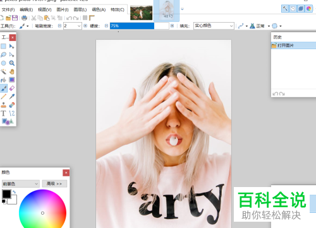
Task: Reset colors to black and white
Action: coord(4,201)
